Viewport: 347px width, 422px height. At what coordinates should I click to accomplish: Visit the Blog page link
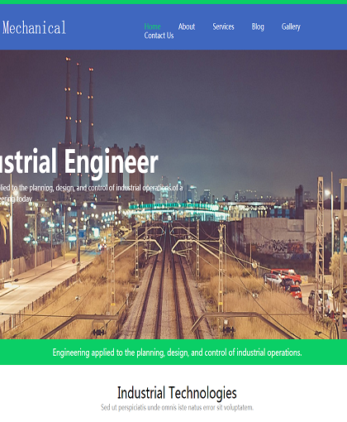coord(258,26)
